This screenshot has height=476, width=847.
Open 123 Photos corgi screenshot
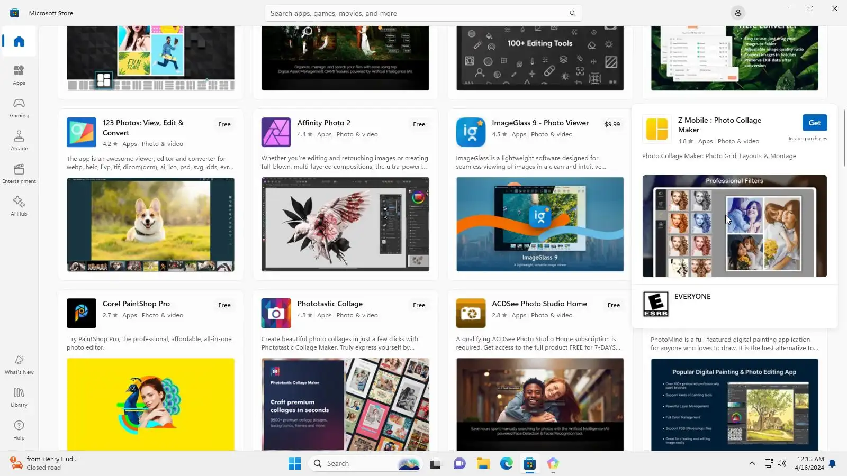pos(151,224)
